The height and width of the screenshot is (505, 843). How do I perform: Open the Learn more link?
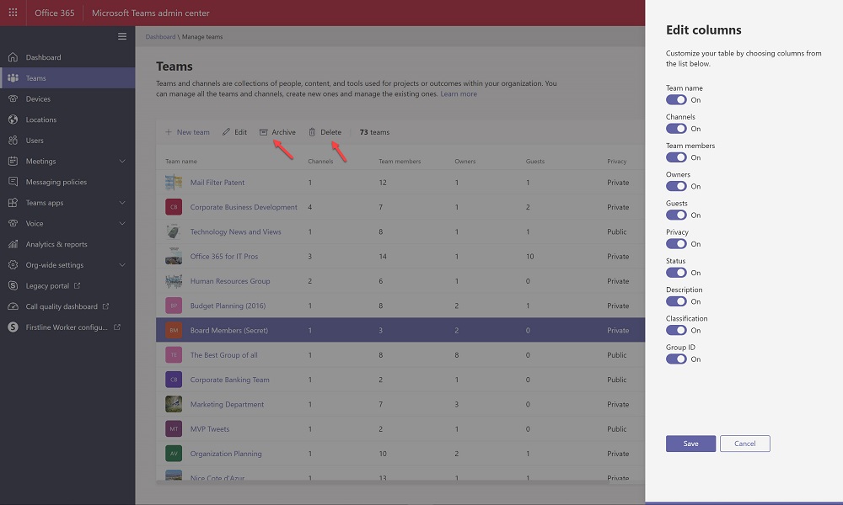[x=459, y=94]
